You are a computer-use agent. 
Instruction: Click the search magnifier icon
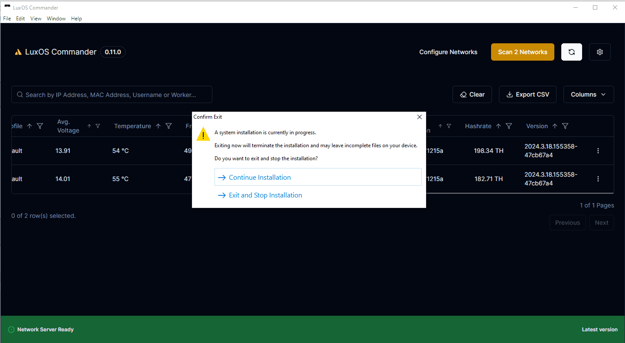click(x=20, y=94)
